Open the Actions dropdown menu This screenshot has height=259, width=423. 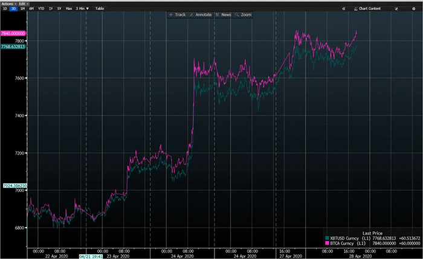coord(8,3)
